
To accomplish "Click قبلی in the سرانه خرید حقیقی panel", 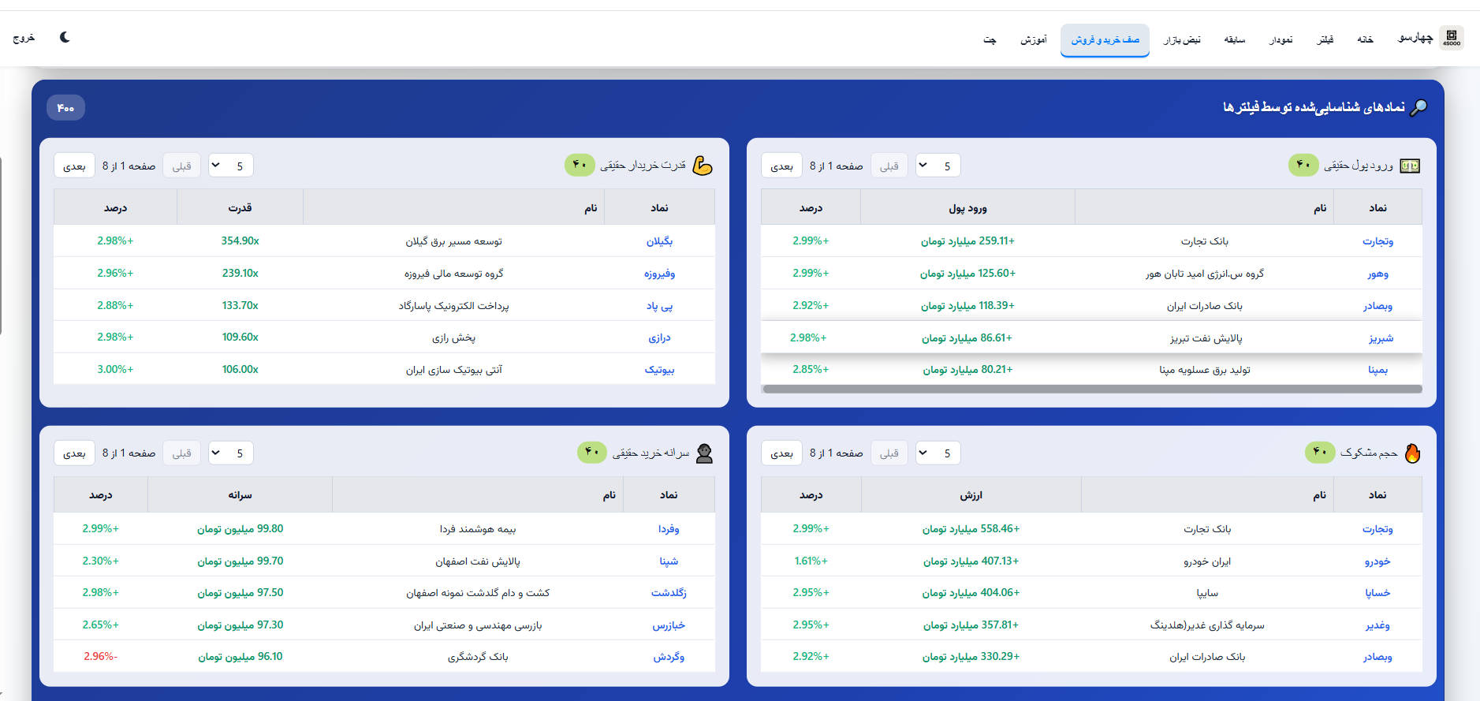I will [182, 453].
